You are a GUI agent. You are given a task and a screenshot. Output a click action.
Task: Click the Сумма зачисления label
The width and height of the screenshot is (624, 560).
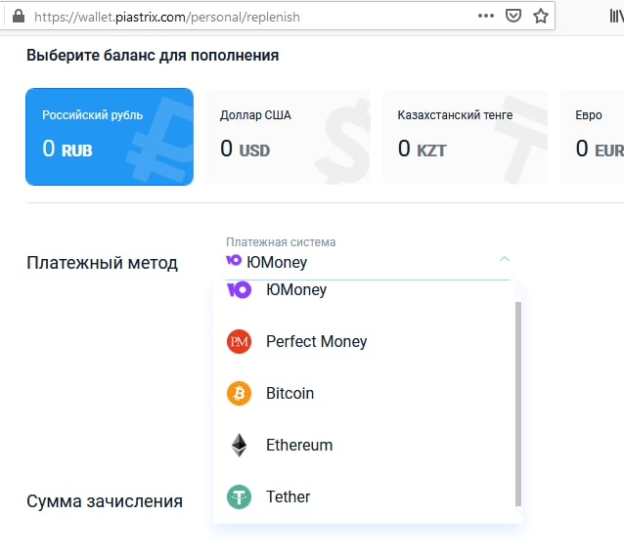(x=105, y=501)
